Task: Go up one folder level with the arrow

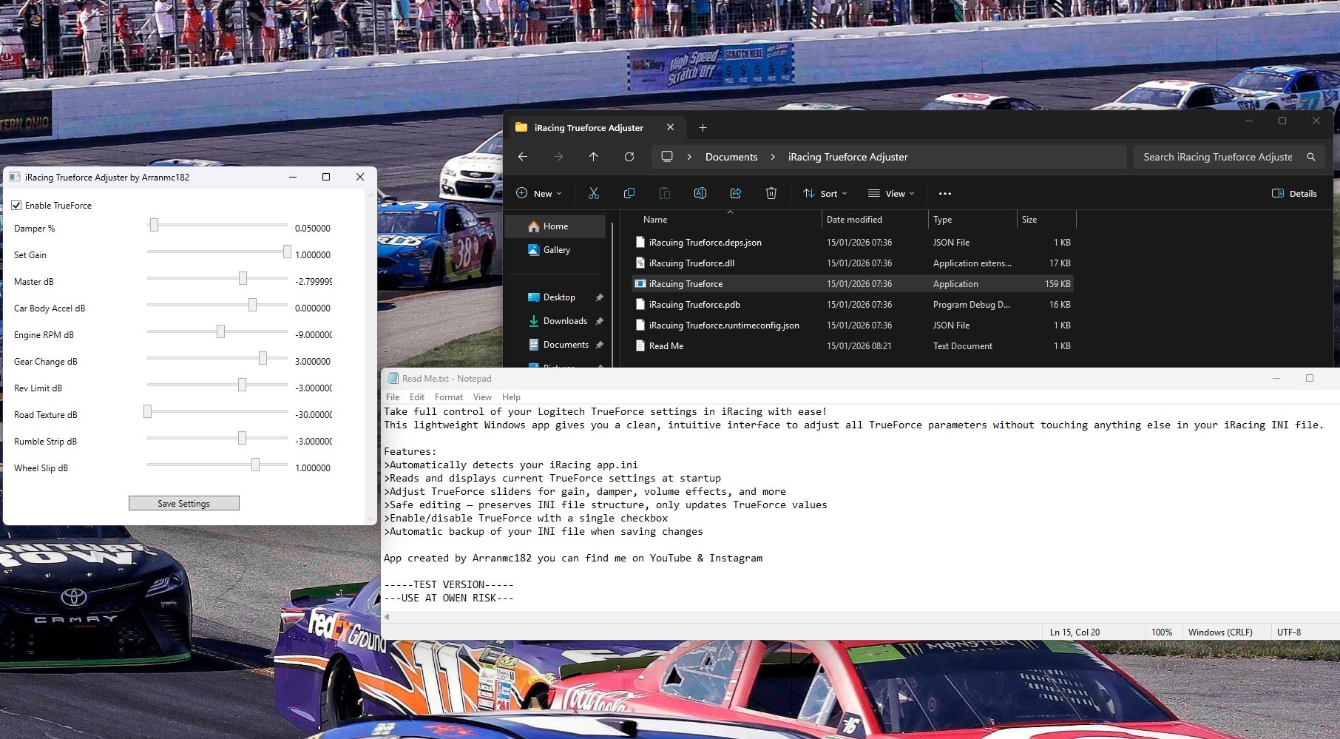Action: 593,157
